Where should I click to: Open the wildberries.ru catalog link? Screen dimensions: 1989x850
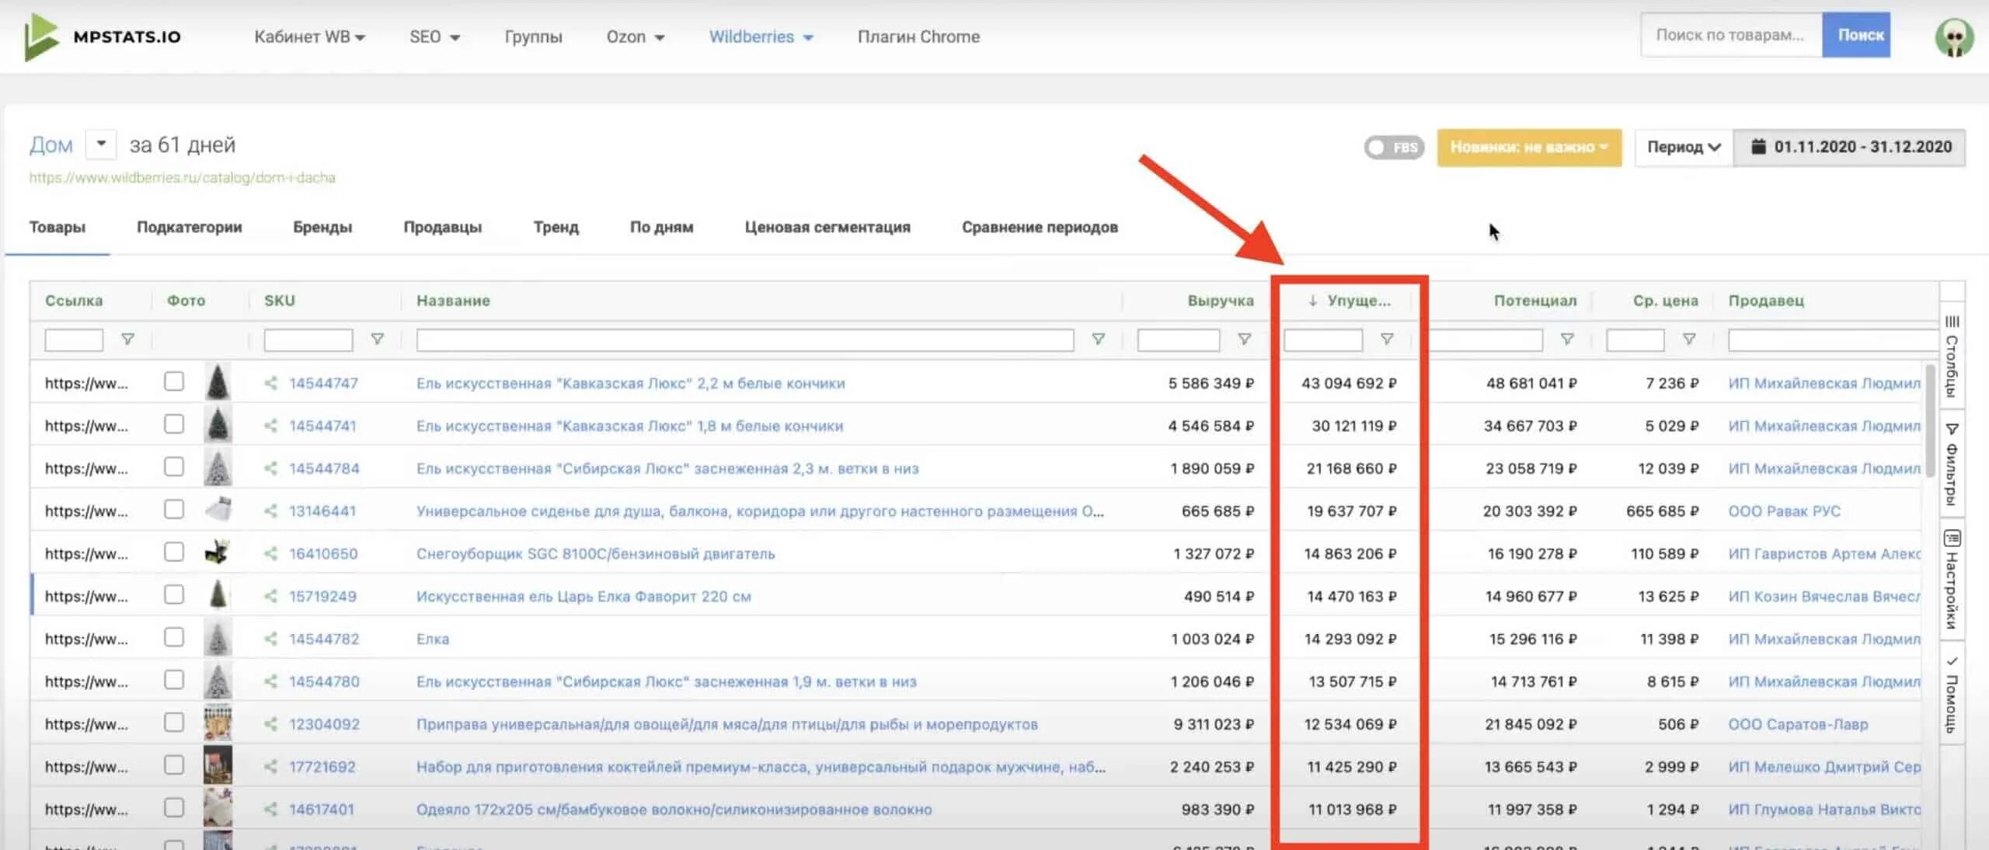(182, 178)
